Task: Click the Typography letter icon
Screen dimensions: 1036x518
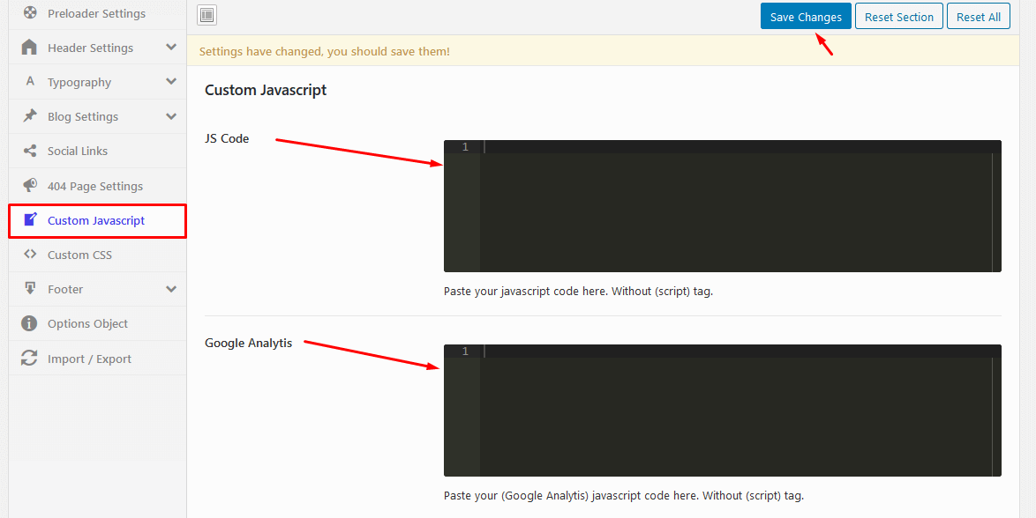Action: coord(30,82)
